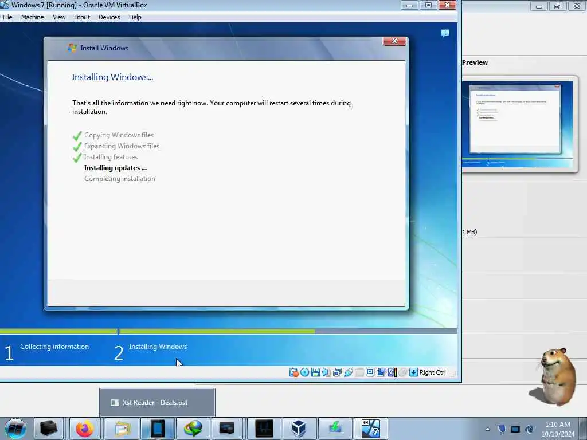This screenshot has height=440, width=587.
Task: Open the activity monitor graph app in taskbar
Action: [x=264, y=429]
